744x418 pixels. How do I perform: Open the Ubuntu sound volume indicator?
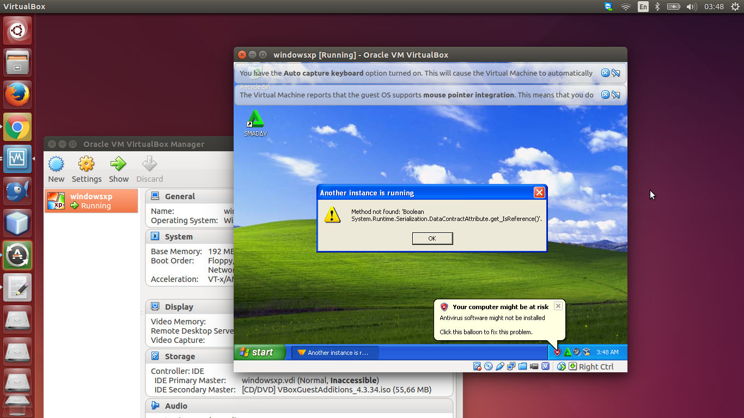[692, 7]
